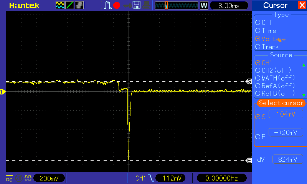Screen dimensions: 307x184
Task: Click the waveform memory overview bar
Action: 177,5
